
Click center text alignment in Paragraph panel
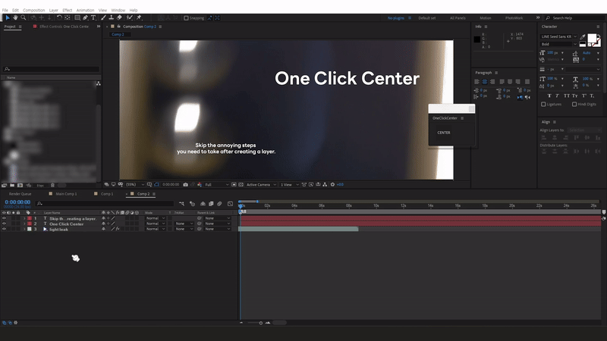click(485, 81)
